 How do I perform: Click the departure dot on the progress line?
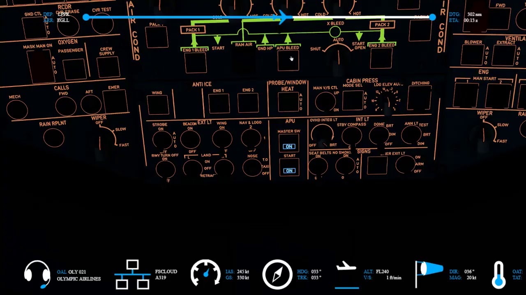(x=86, y=17)
